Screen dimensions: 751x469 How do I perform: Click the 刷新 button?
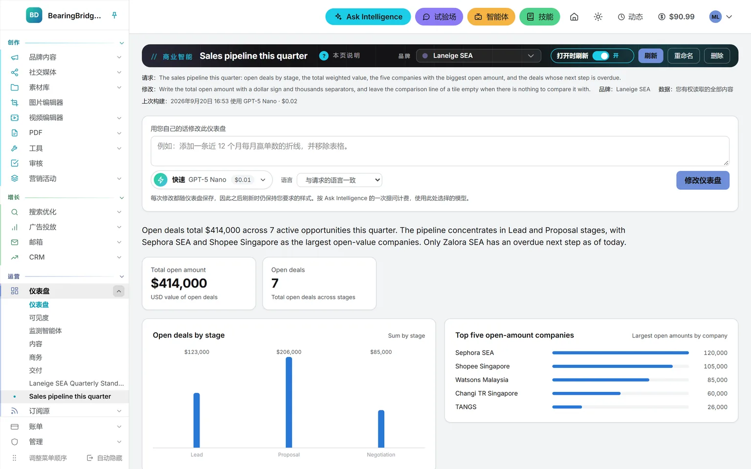(x=651, y=56)
